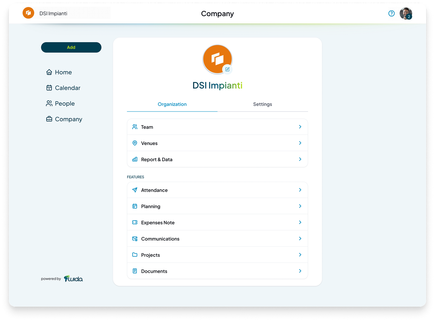Expand the Expenses Note chevron
Screen dimensions: 435x321
[x=300, y=222]
